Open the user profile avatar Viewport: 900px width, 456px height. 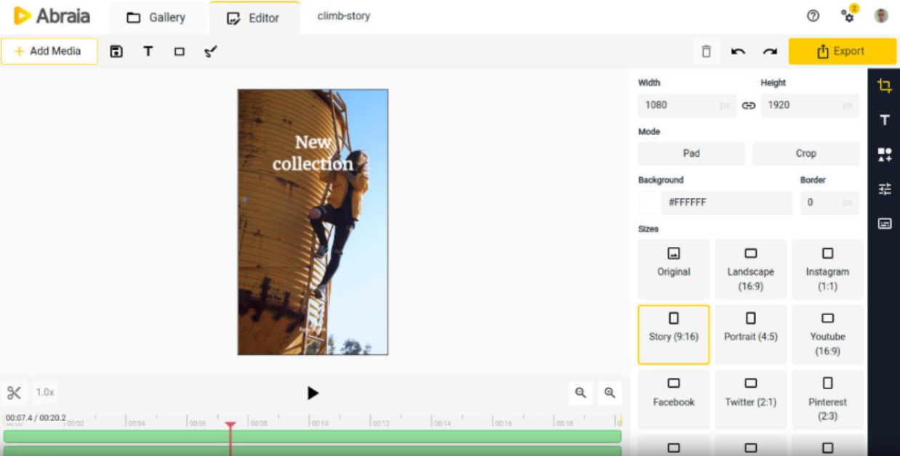point(881,16)
